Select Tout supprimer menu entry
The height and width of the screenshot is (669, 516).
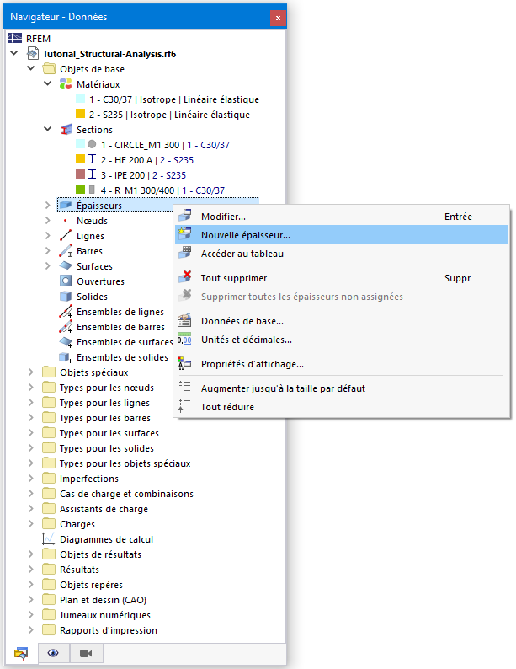pyautogui.click(x=341, y=278)
